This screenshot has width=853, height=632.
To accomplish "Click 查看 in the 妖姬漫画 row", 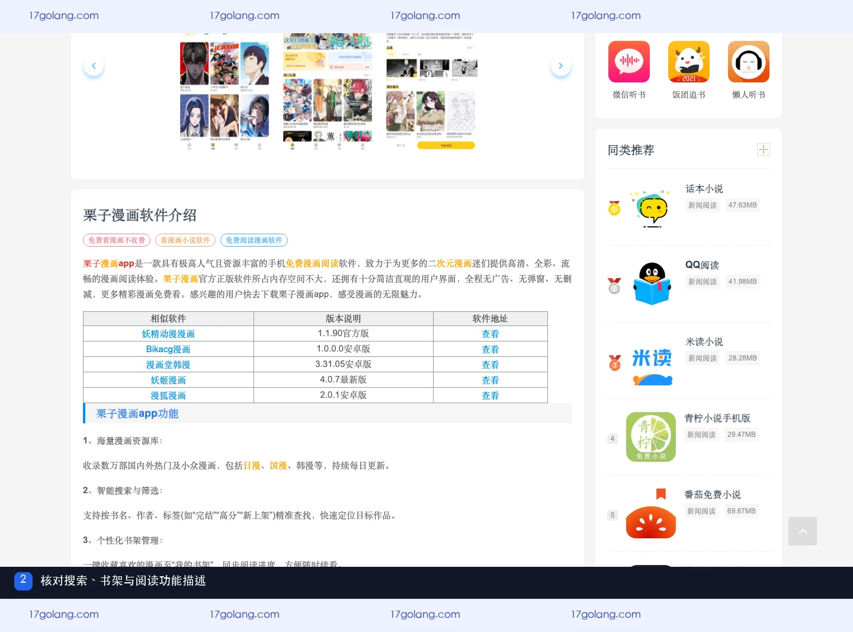I will [x=490, y=380].
